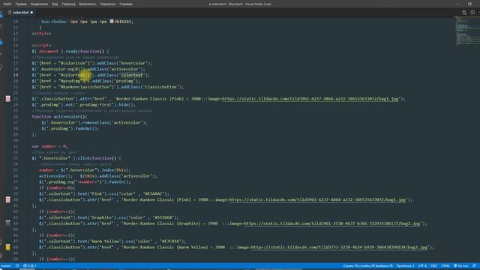The width and height of the screenshot is (480, 270).
Task: Click 'function activecolor()' on line 26
Action: coord(59,117)
